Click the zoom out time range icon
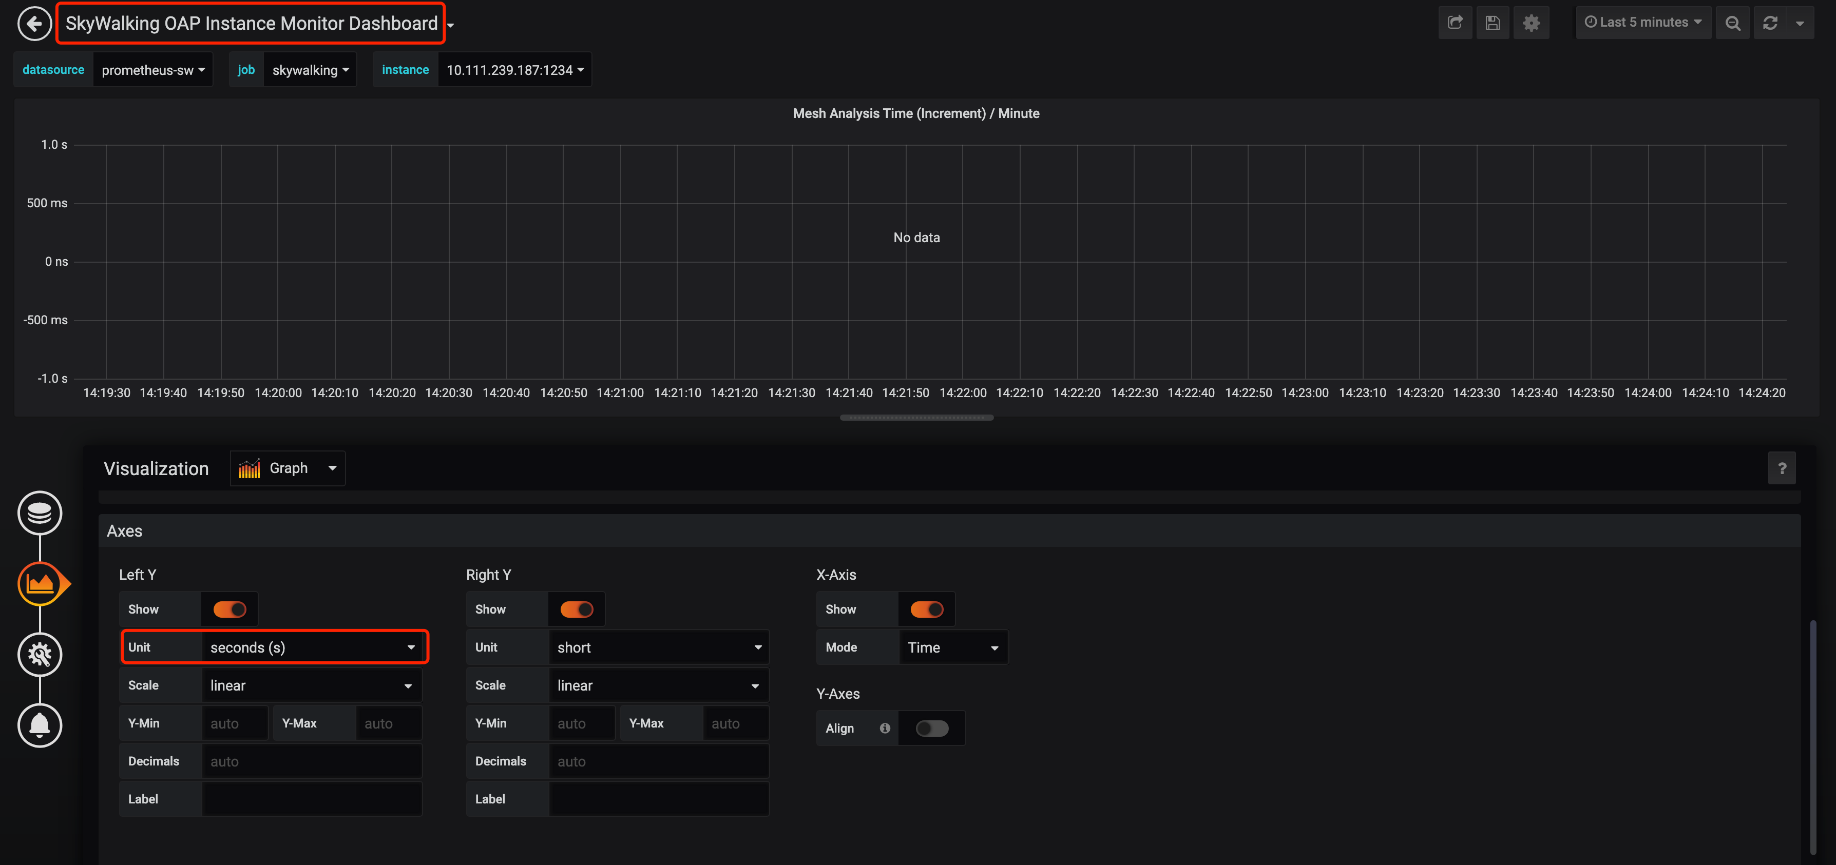 click(1733, 23)
